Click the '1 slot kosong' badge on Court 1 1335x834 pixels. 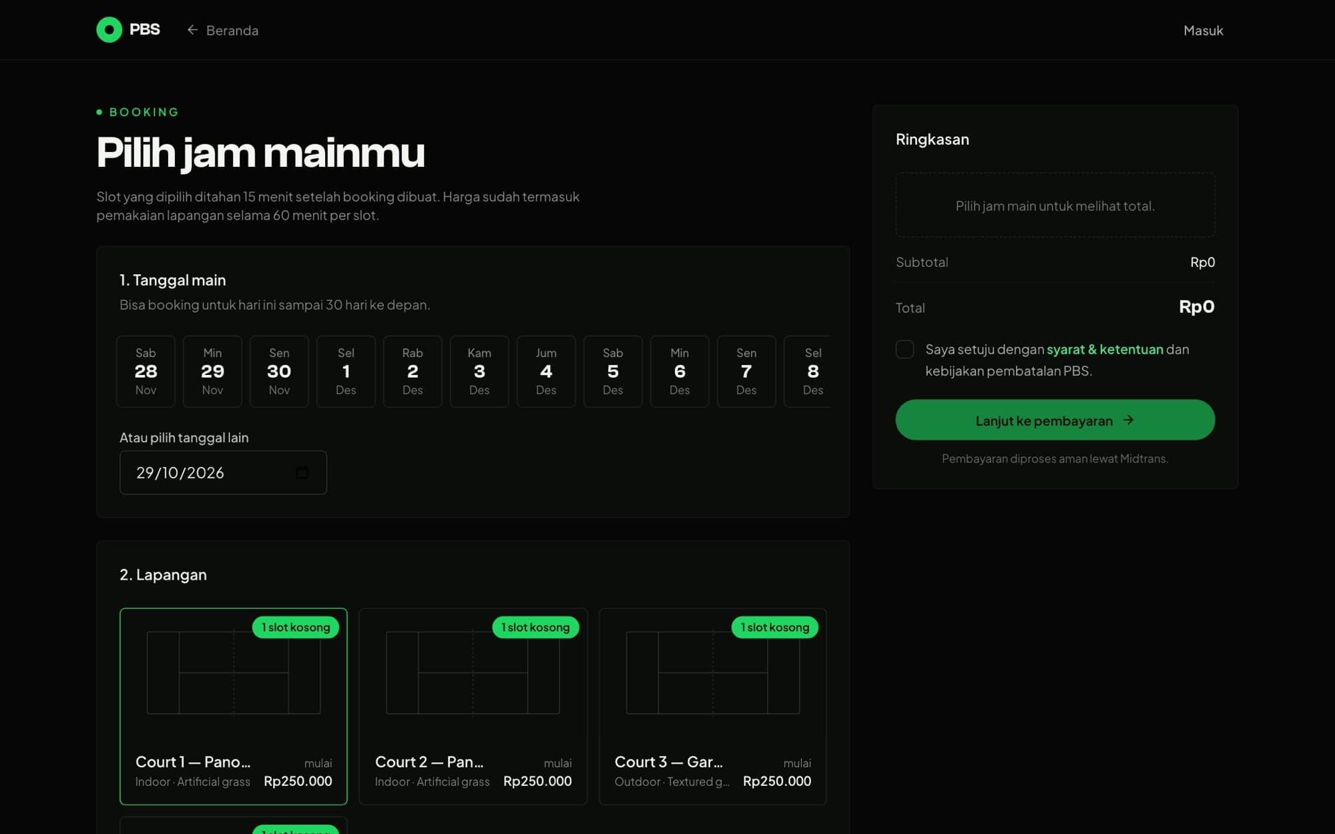pos(296,627)
